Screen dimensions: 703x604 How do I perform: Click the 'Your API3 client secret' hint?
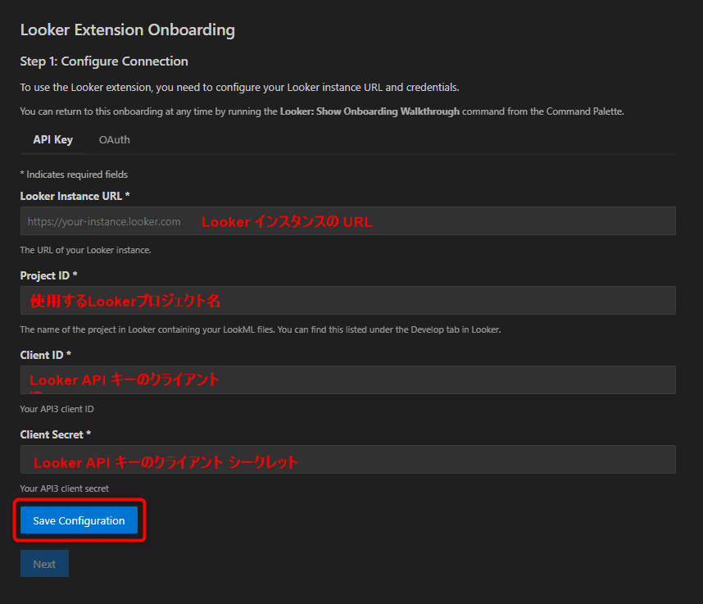coord(64,488)
